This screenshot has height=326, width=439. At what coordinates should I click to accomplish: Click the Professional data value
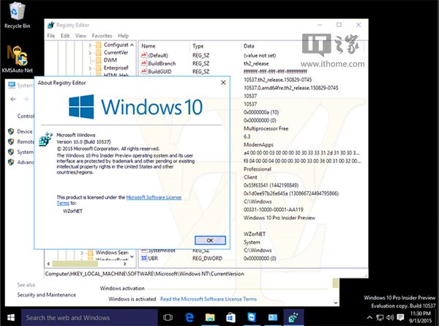(258, 169)
